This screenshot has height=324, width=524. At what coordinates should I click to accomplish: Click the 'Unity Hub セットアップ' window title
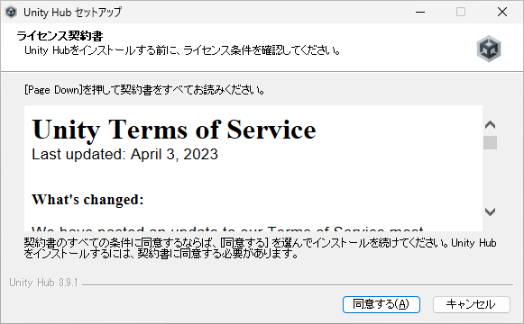coord(72,13)
